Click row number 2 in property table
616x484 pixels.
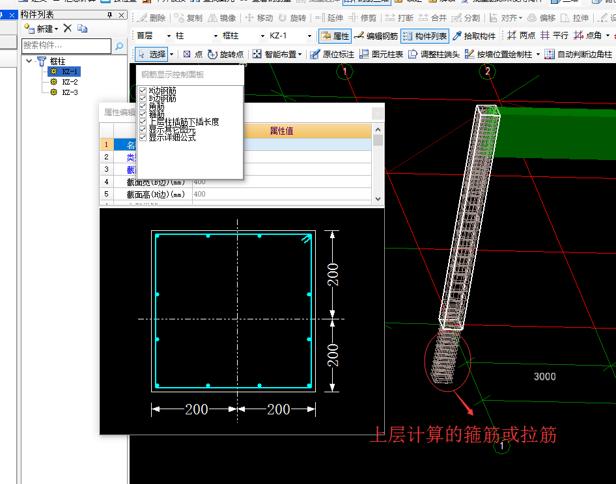coord(106,157)
